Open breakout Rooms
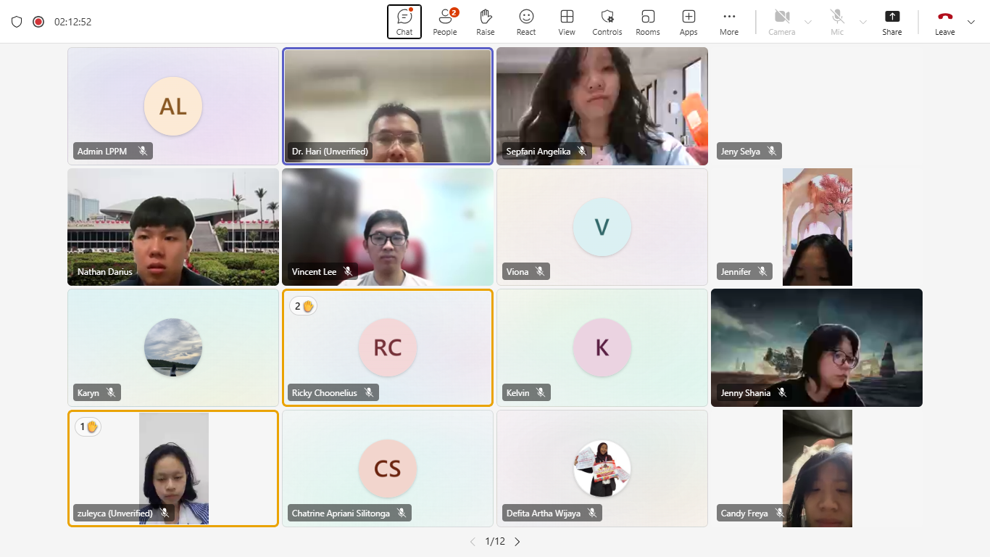The image size is (990, 557). click(x=648, y=22)
